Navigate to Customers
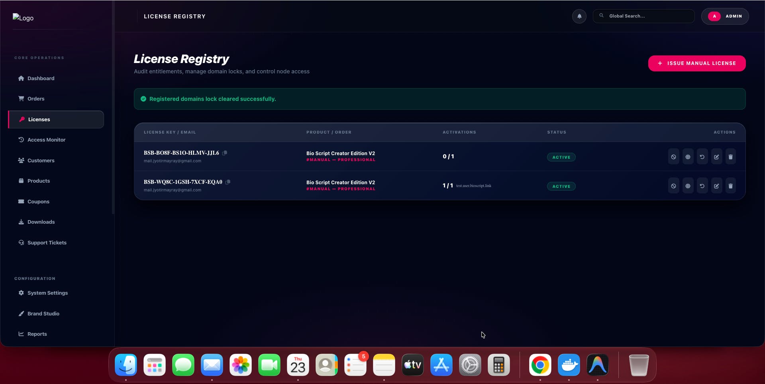 point(56,161)
